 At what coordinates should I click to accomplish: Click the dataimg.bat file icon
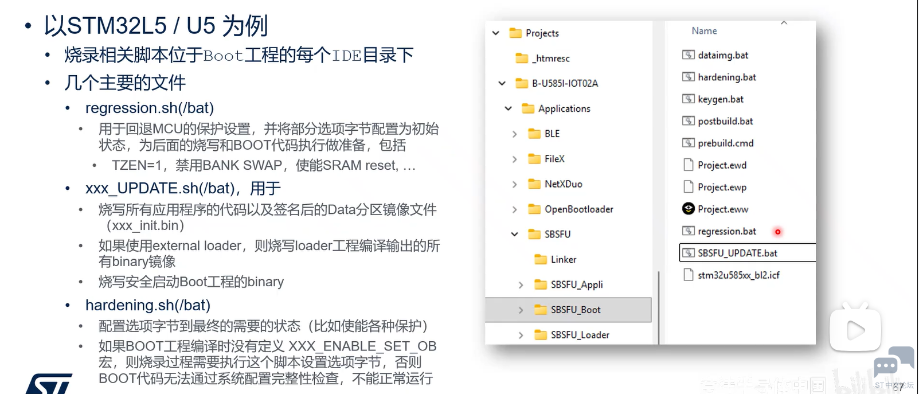point(689,55)
